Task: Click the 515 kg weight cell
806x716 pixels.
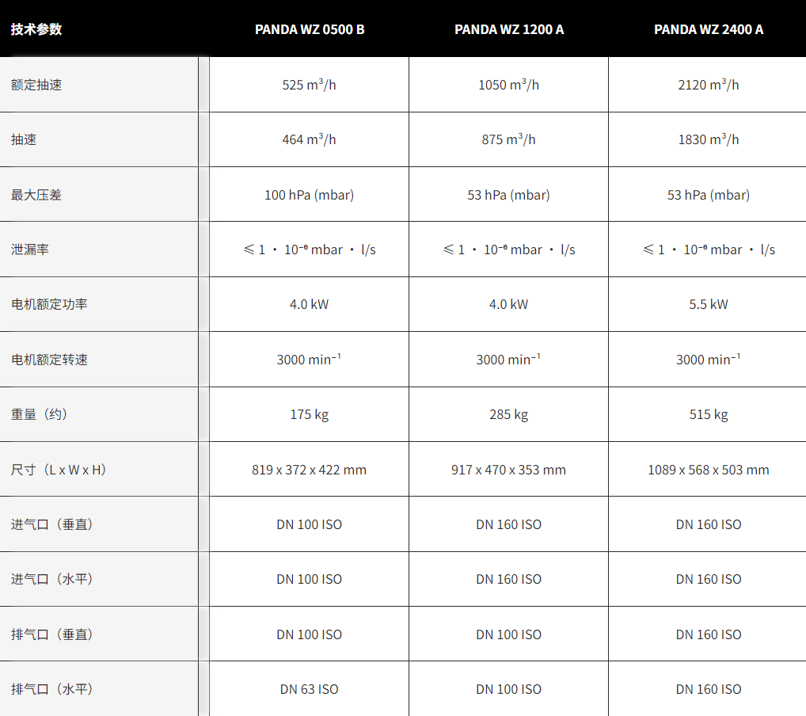Action: [708, 414]
